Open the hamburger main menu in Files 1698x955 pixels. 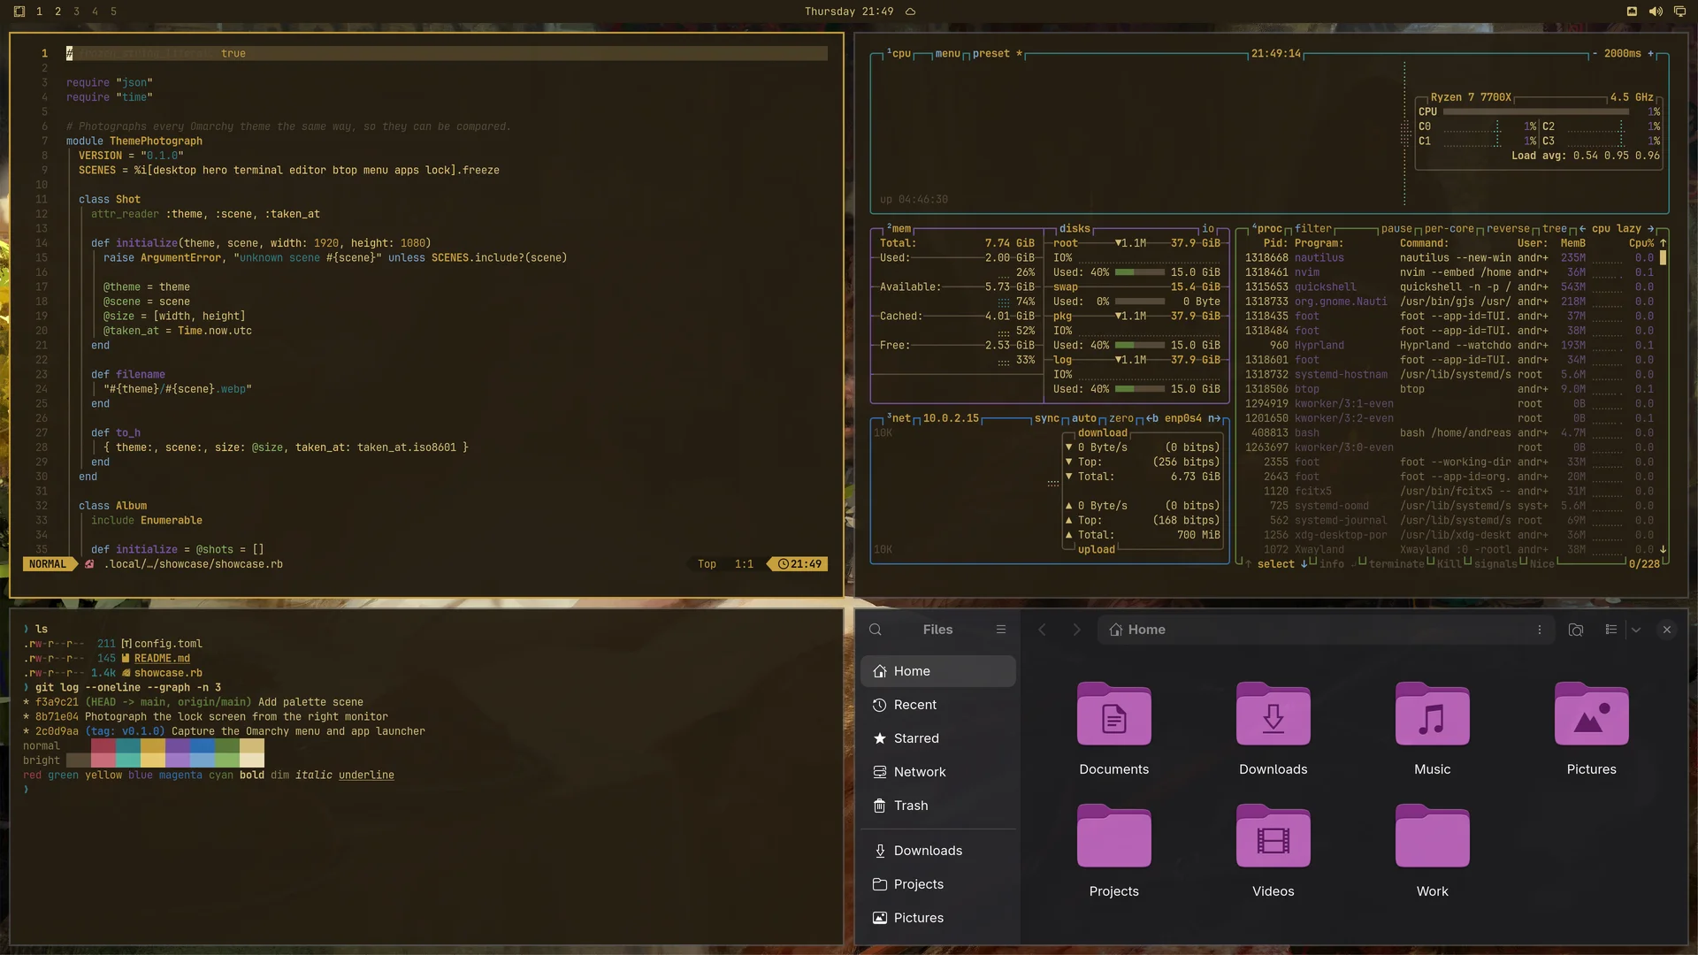[1001, 630]
